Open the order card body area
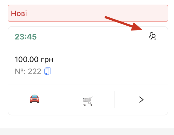This screenshot has height=135, width=174. tap(88, 66)
